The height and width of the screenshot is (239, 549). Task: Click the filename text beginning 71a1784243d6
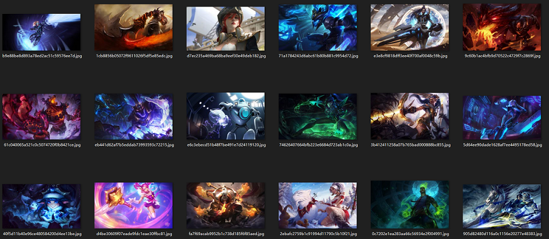318,56
